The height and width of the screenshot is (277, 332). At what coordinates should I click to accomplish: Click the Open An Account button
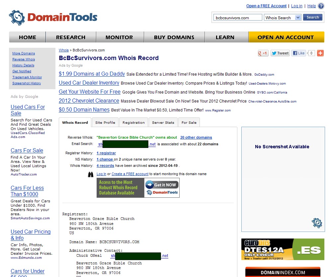coord(286,37)
